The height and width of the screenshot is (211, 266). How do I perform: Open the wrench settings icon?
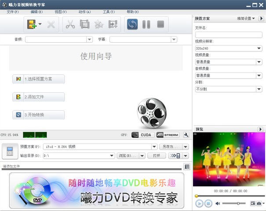coord(186,135)
